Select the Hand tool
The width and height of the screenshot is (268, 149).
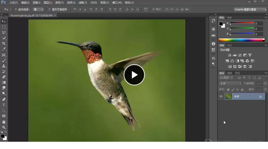point(4,122)
